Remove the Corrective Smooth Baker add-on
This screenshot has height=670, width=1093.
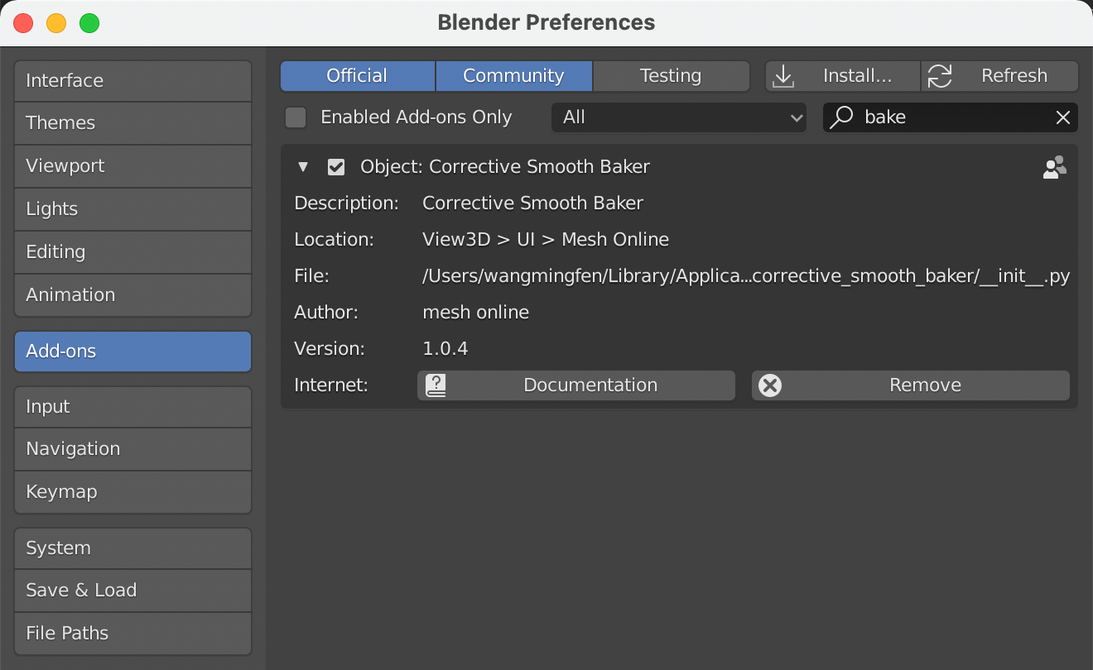point(911,385)
